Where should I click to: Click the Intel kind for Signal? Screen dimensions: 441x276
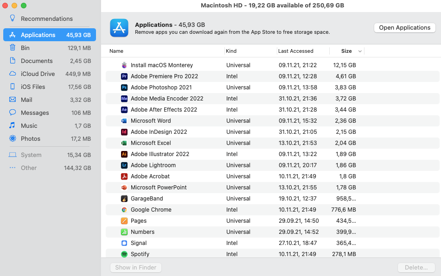tap(232, 243)
